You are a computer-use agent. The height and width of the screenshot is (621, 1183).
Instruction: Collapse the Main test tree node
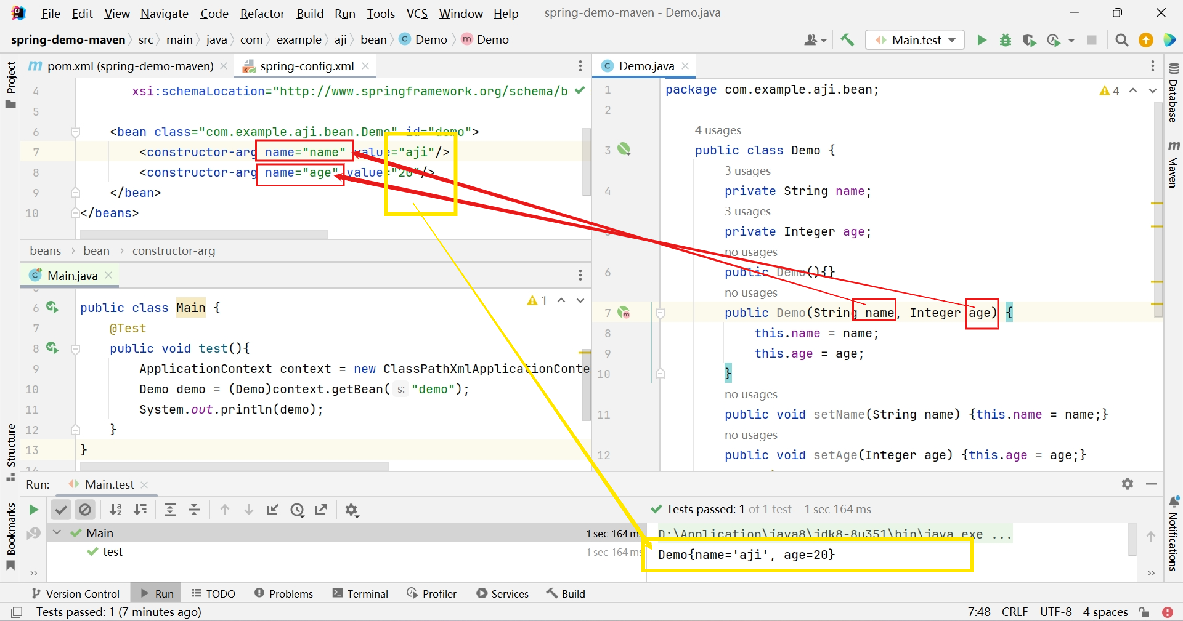(x=57, y=532)
